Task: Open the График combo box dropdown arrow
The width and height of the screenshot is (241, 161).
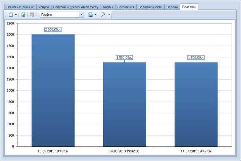Action: click(x=82, y=15)
